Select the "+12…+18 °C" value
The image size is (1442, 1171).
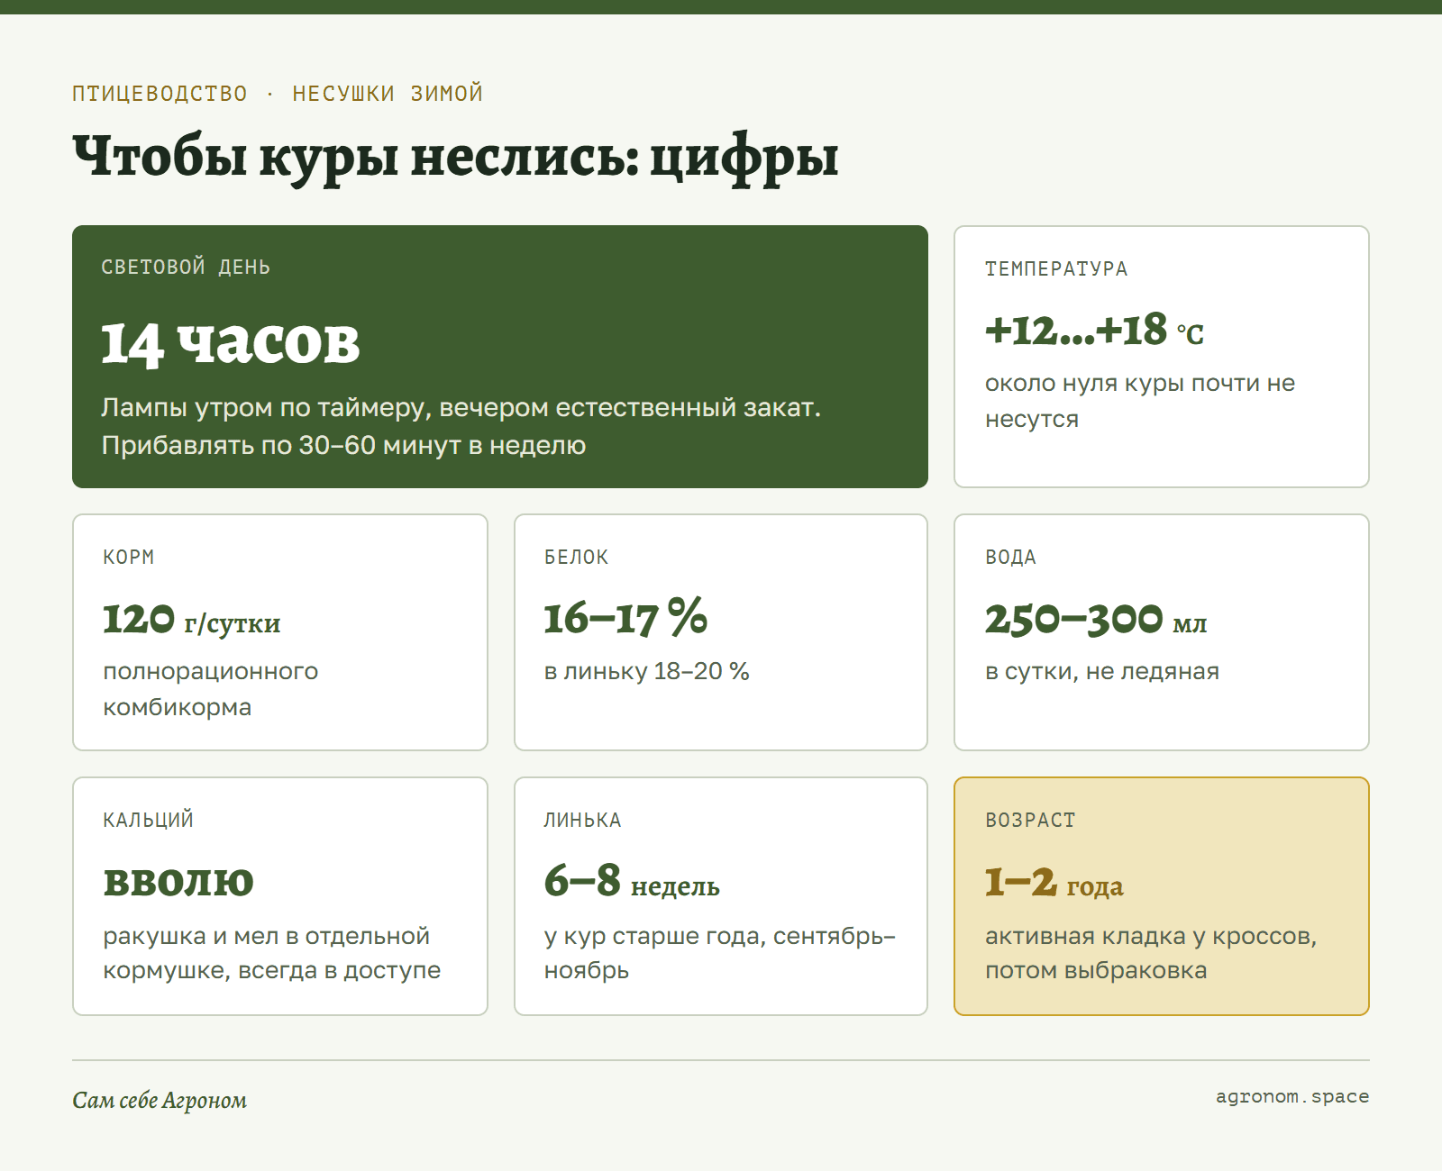1094,331
